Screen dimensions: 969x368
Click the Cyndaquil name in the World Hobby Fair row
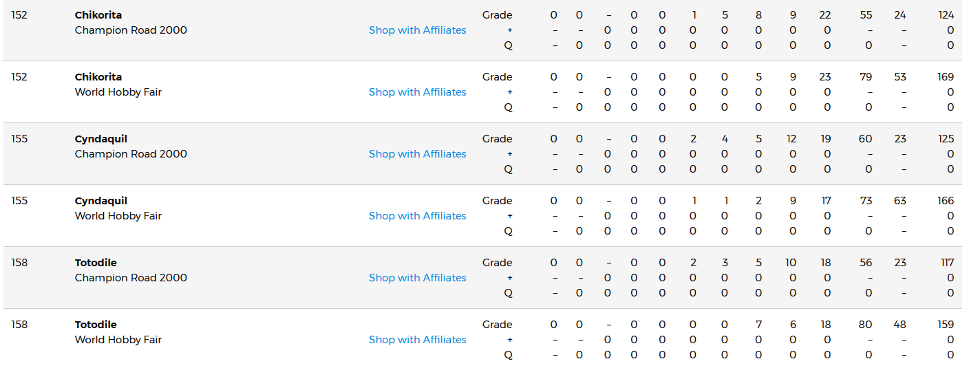101,201
